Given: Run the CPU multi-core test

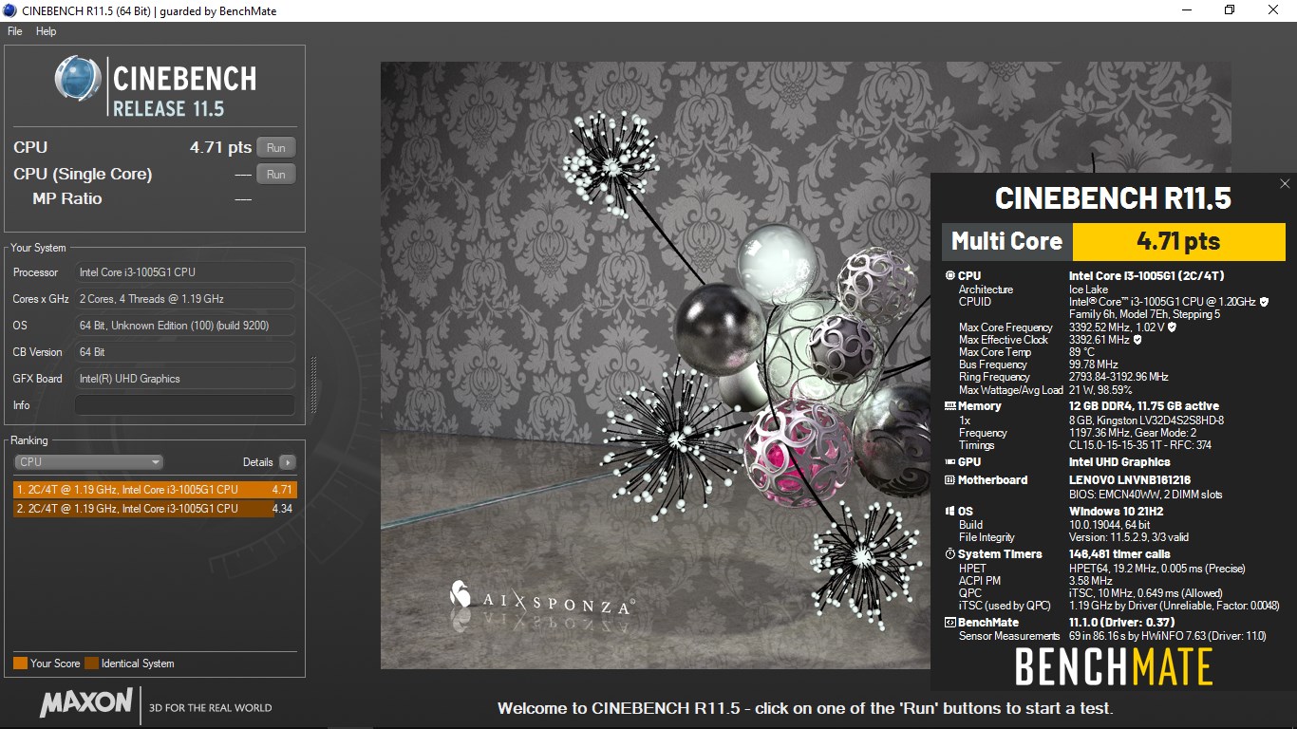Looking at the screenshot, I should pos(275,148).
